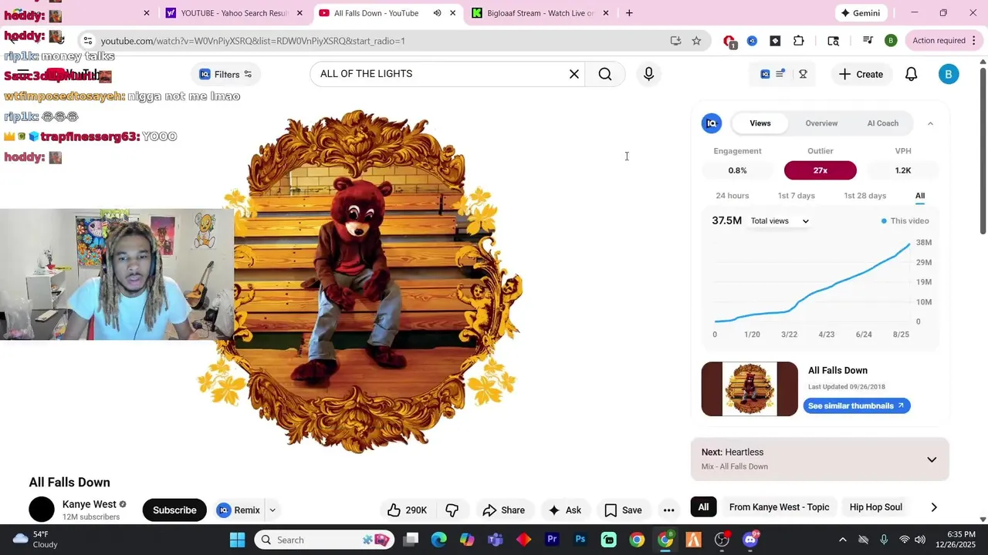Expand the Next: Heartless mix queue
The height and width of the screenshot is (555, 988).
point(932,459)
